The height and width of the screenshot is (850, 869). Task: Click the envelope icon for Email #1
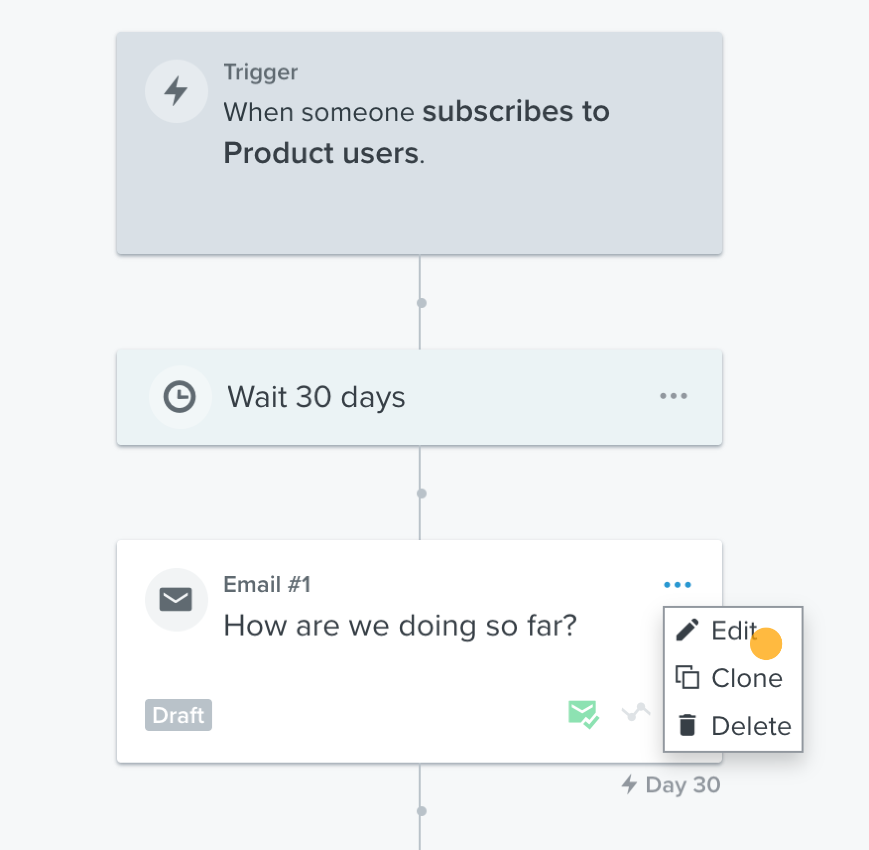click(176, 599)
